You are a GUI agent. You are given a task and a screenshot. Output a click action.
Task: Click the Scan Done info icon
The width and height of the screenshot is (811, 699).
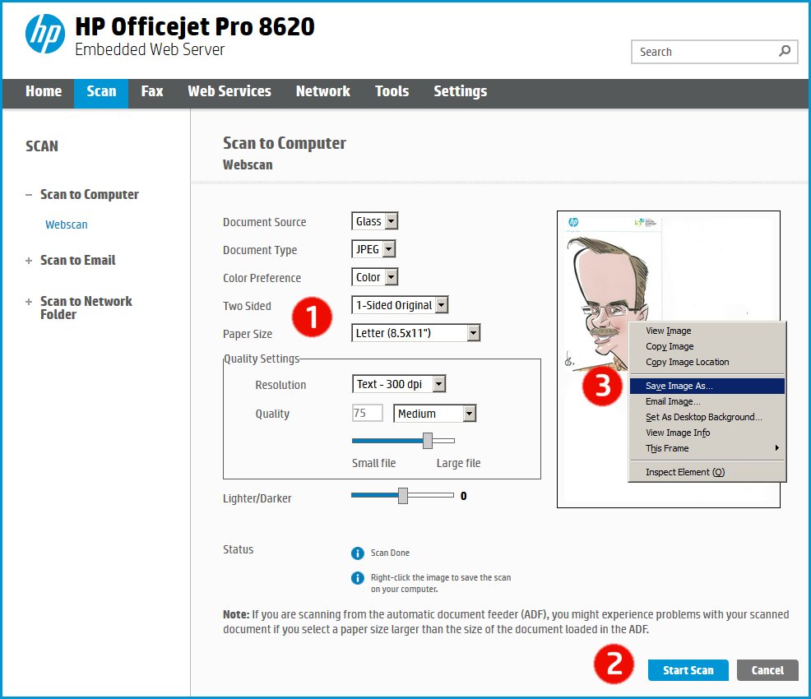[358, 553]
